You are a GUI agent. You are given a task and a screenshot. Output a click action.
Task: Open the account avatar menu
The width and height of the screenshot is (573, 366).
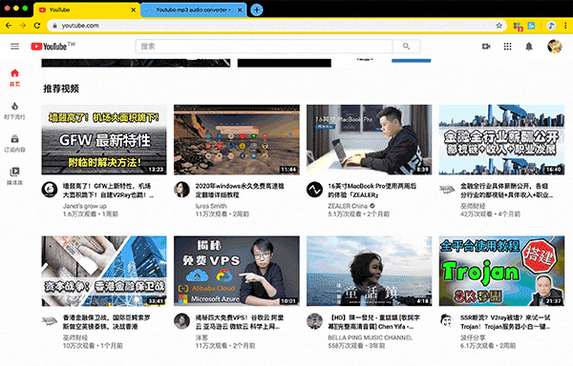(x=554, y=47)
